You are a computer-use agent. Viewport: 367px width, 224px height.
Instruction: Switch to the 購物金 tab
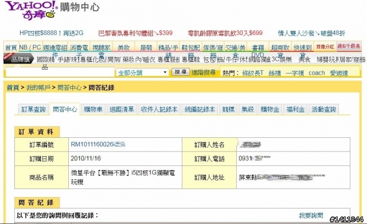270,109
